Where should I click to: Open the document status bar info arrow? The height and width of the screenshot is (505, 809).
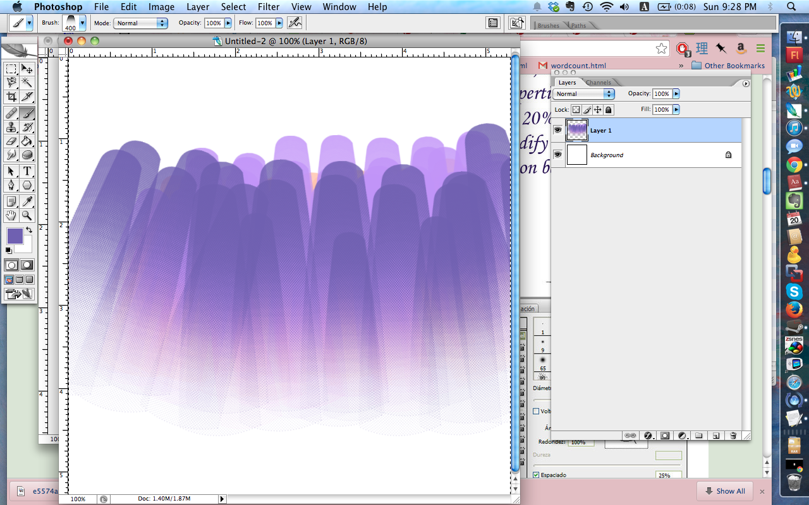point(222,499)
